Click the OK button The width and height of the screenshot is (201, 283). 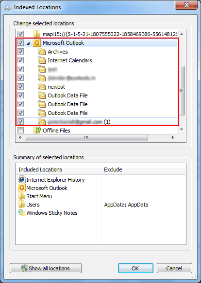(x=135, y=268)
